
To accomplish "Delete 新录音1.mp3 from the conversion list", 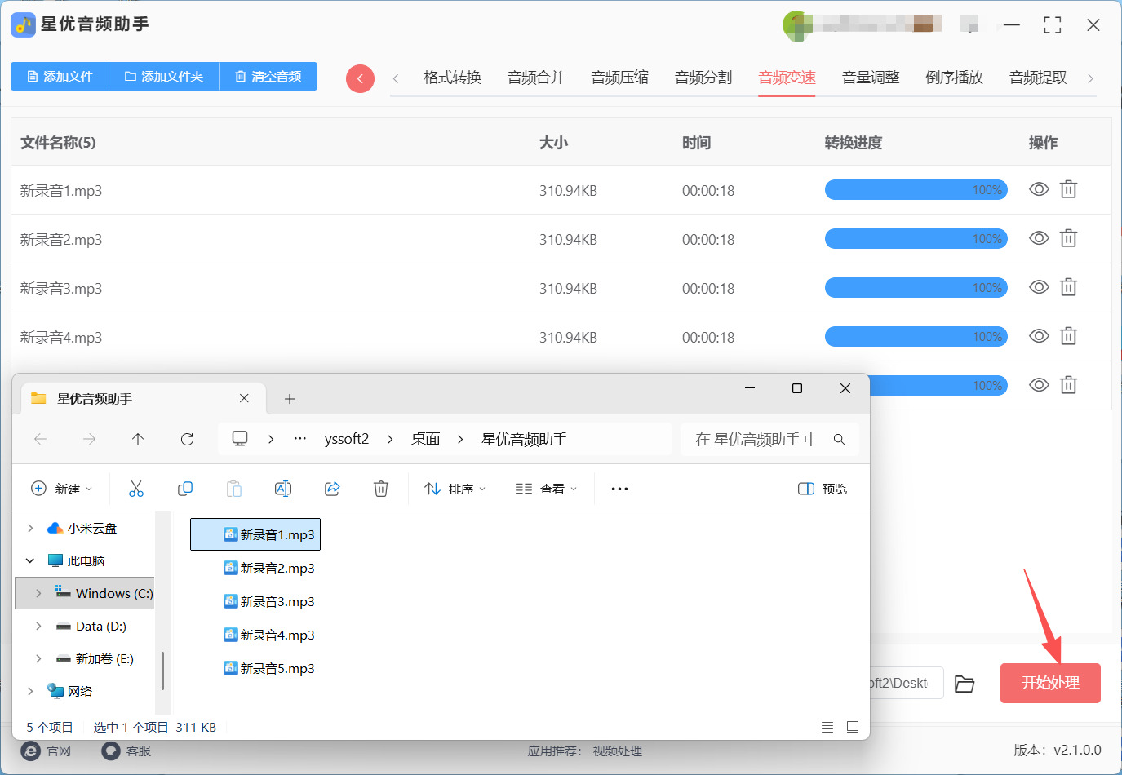I will click(x=1068, y=189).
